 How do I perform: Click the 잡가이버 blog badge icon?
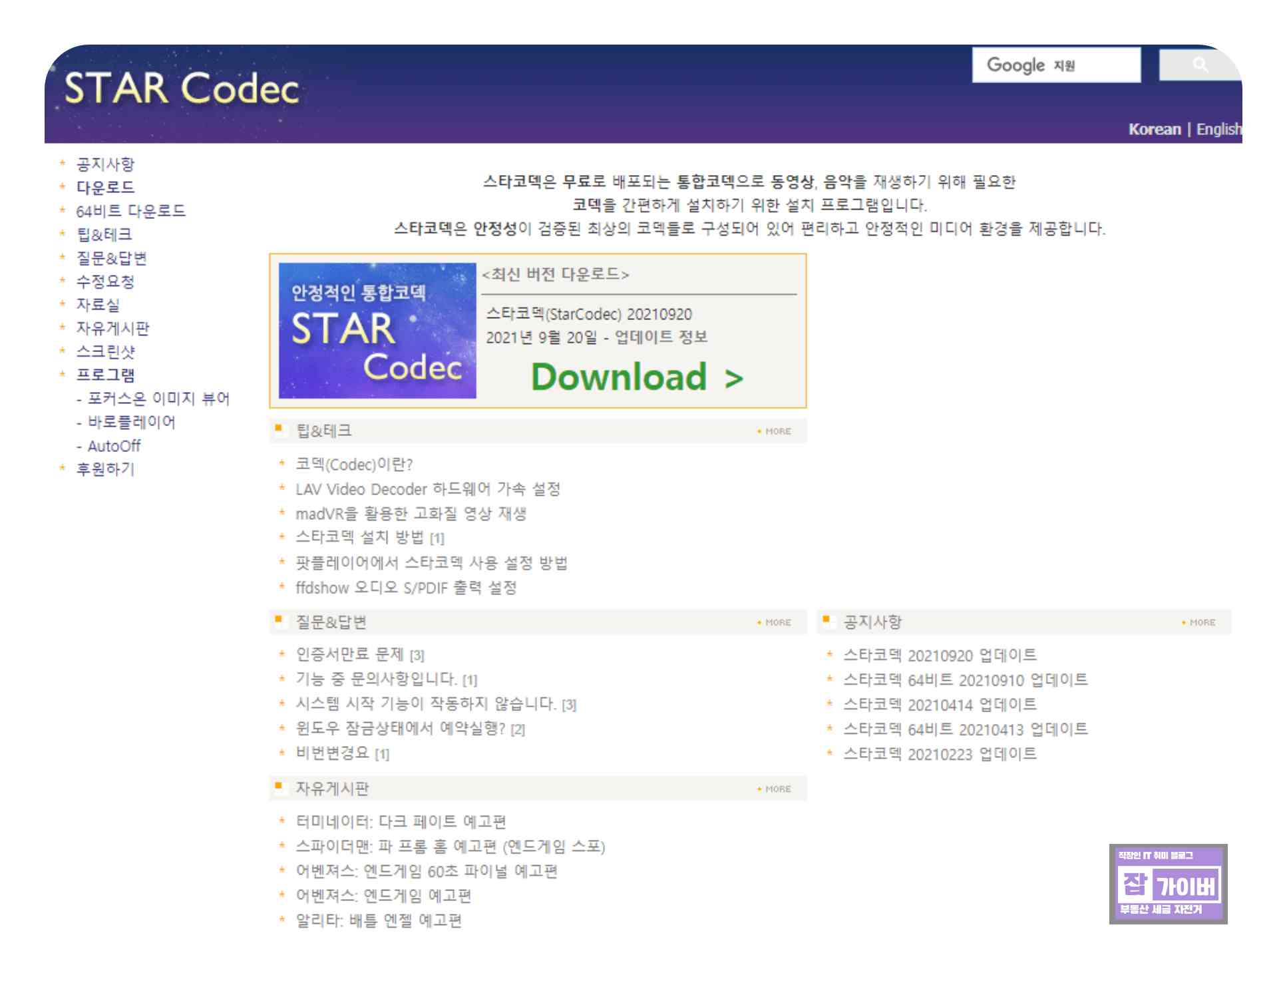tap(1168, 884)
